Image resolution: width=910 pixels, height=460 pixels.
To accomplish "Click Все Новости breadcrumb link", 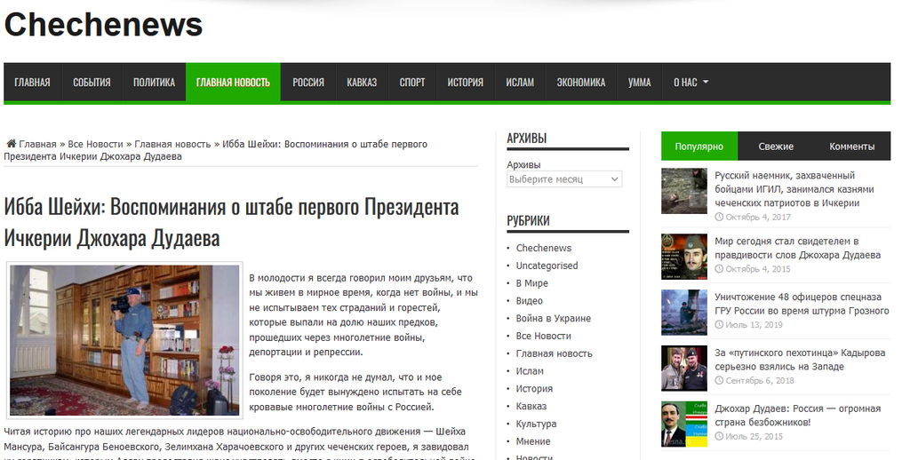I will click(x=96, y=144).
